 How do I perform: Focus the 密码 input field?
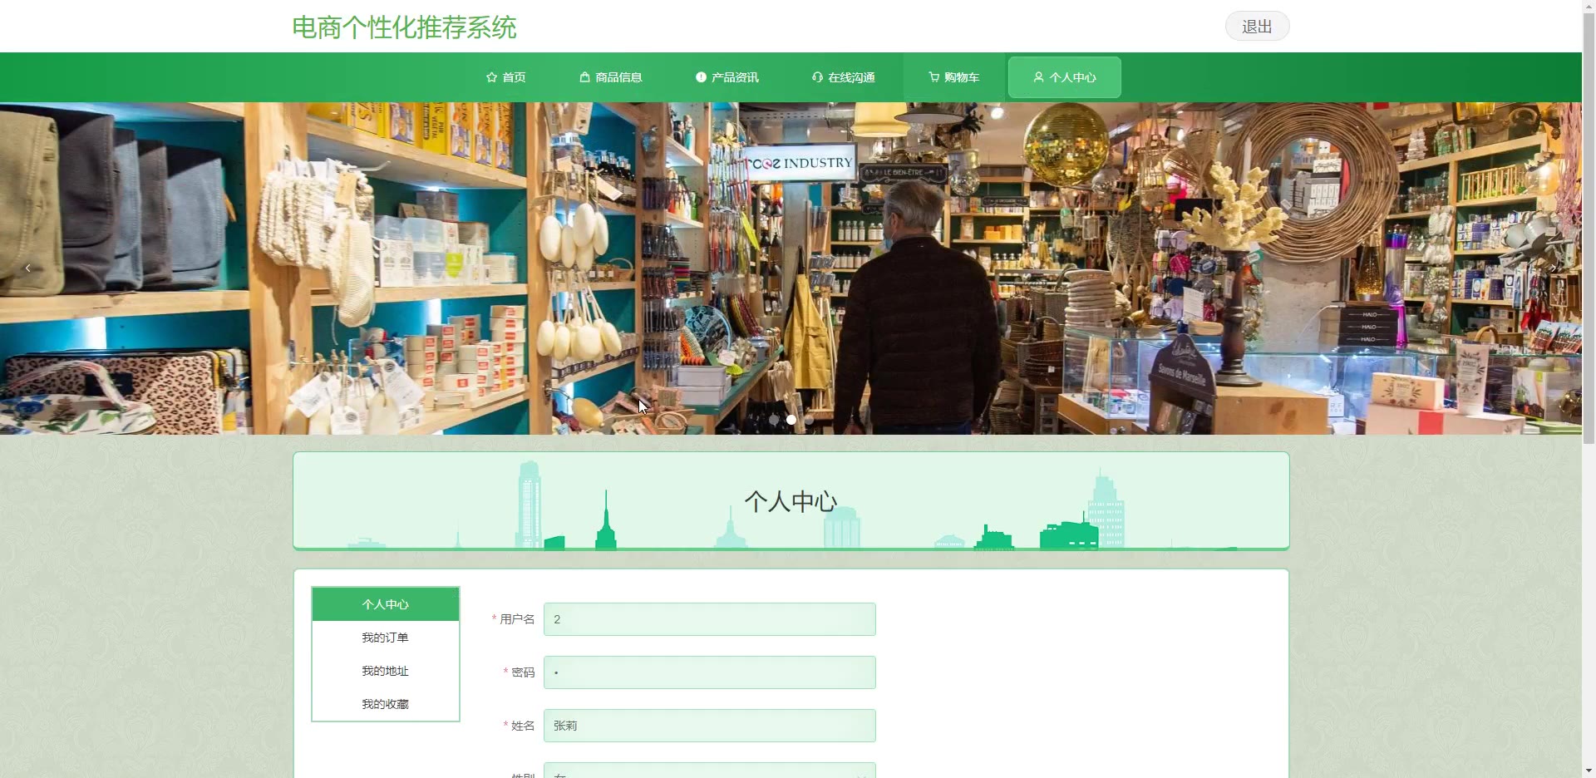click(x=709, y=672)
